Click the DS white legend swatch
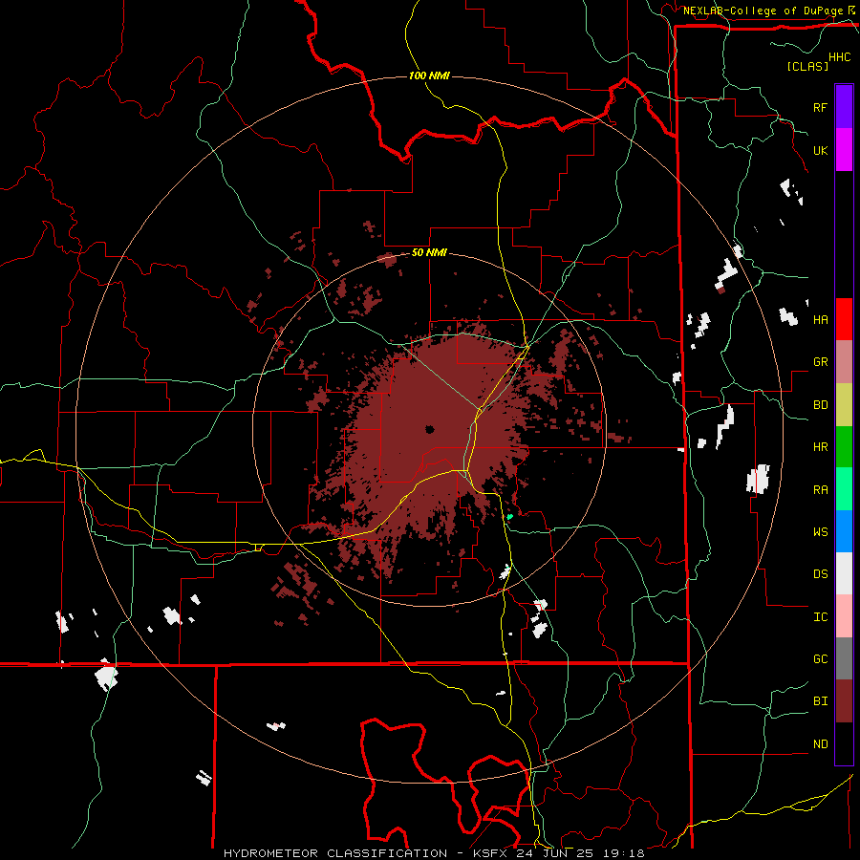This screenshot has height=860, width=860. (844, 573)
